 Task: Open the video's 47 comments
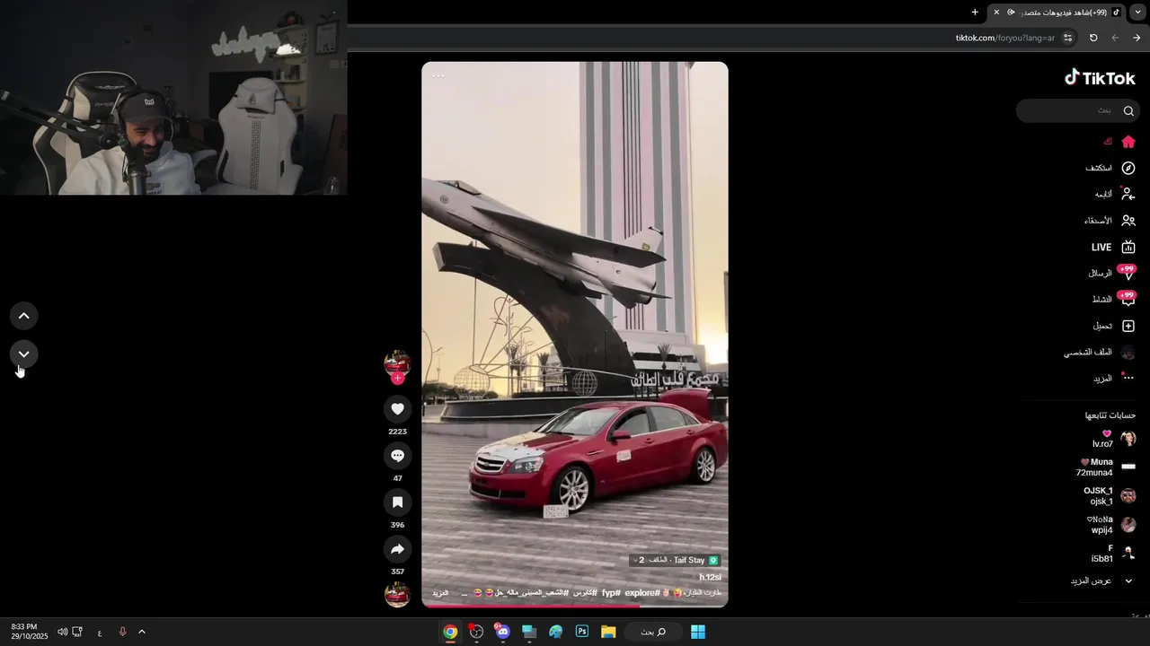[397, 456]
